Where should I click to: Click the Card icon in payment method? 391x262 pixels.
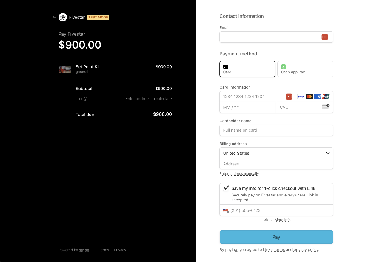pos(226,67)
